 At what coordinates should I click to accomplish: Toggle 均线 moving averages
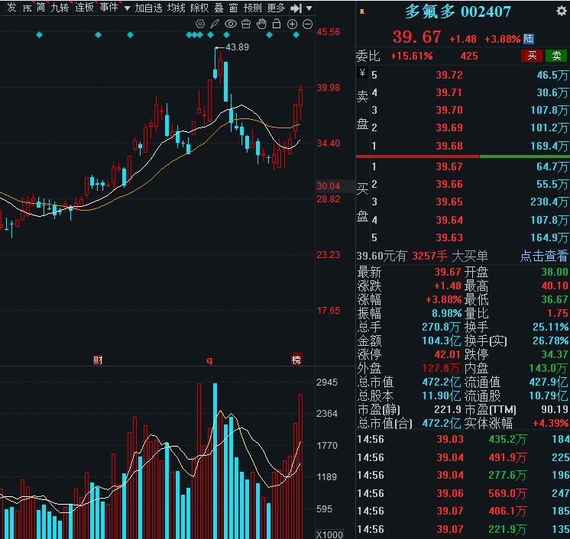pyautogui.click(x=176, y=8)
